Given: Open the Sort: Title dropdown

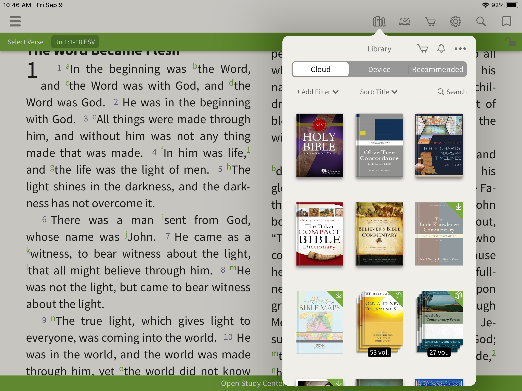Looking at the screenshot, I should point(379,92).
